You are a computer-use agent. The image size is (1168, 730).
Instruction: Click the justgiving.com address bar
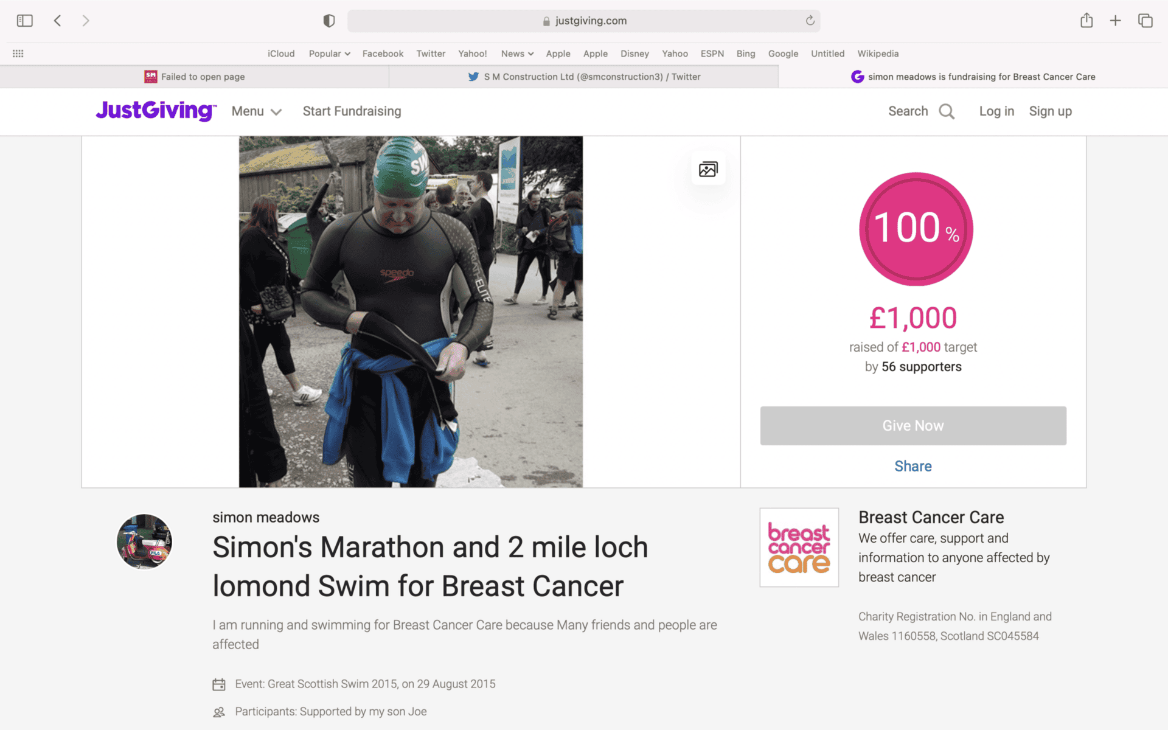[584, 21]
